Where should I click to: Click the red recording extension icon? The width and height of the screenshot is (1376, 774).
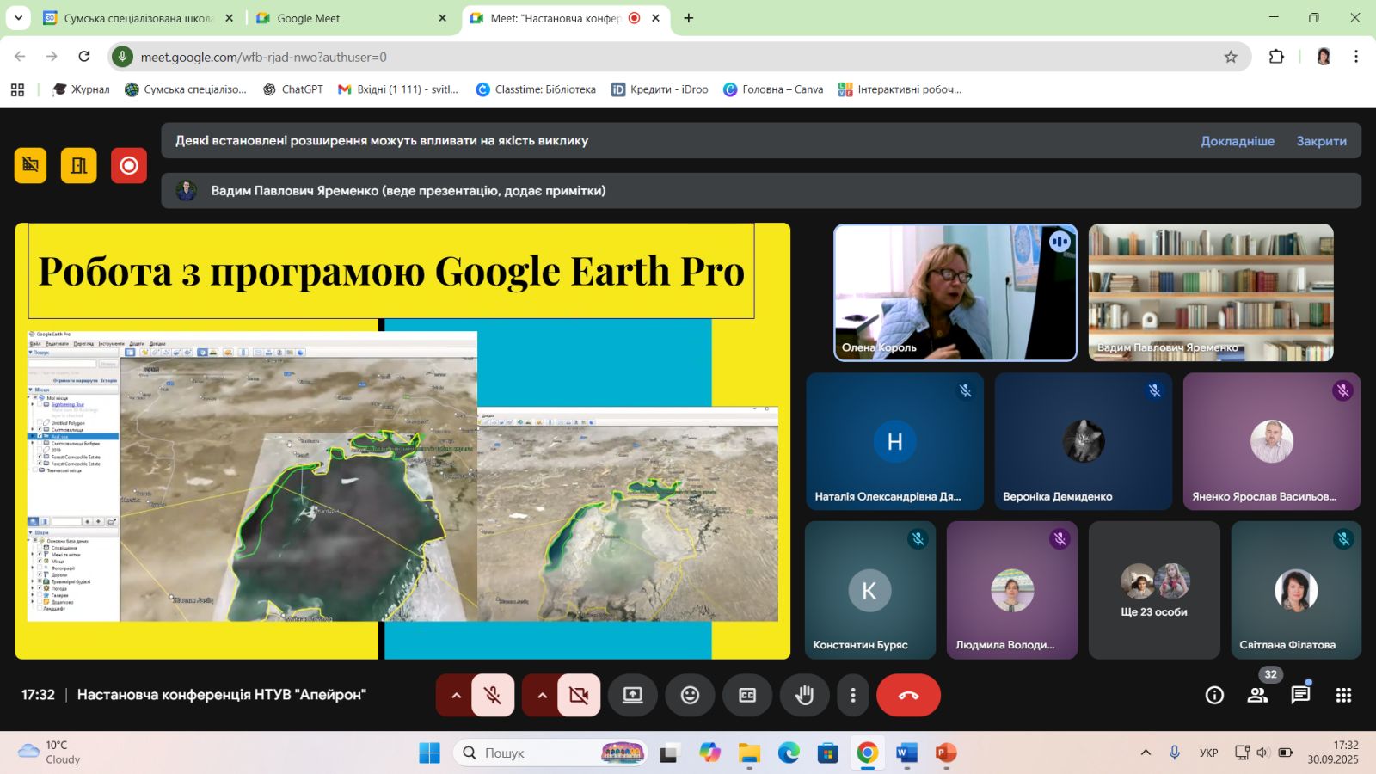tap(129, 165)
